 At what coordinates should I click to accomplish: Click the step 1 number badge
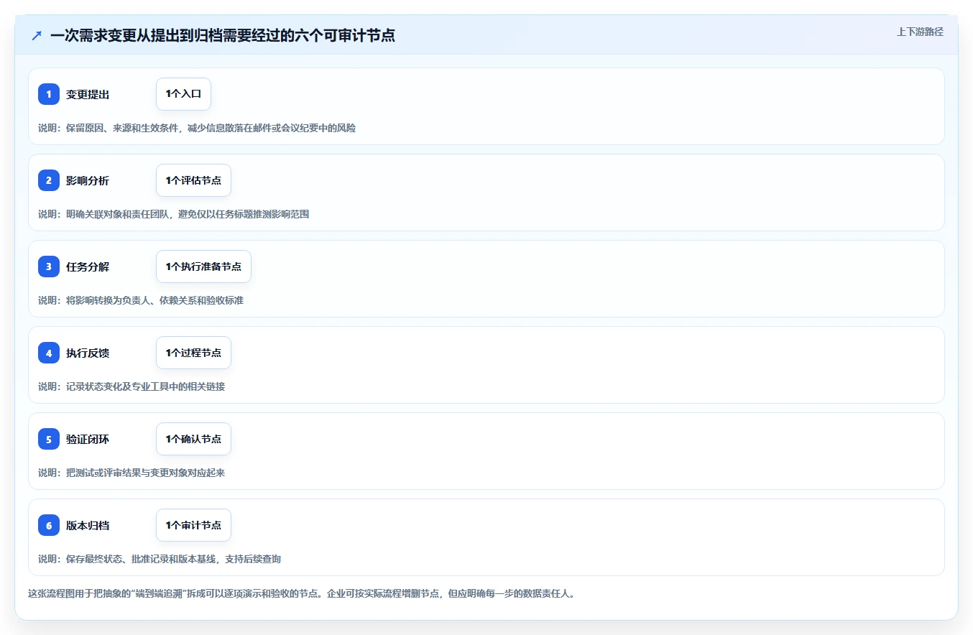coord(49,94)
